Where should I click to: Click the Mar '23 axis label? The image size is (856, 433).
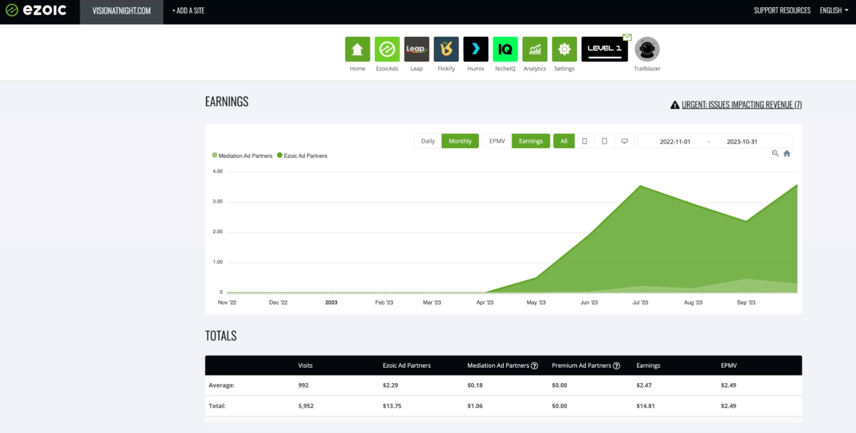pyautogui.click(x=432, y=302)
